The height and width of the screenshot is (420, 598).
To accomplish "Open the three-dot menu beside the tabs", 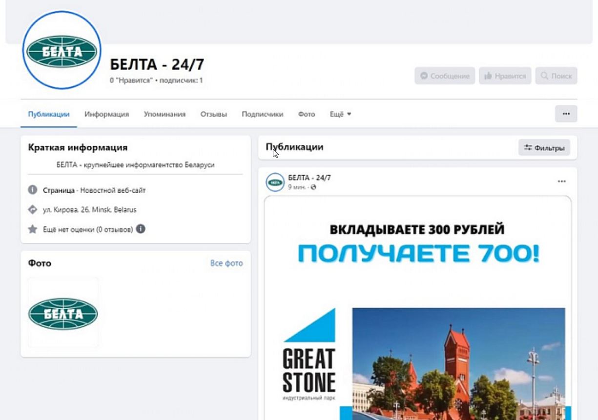I will [566, 114].
